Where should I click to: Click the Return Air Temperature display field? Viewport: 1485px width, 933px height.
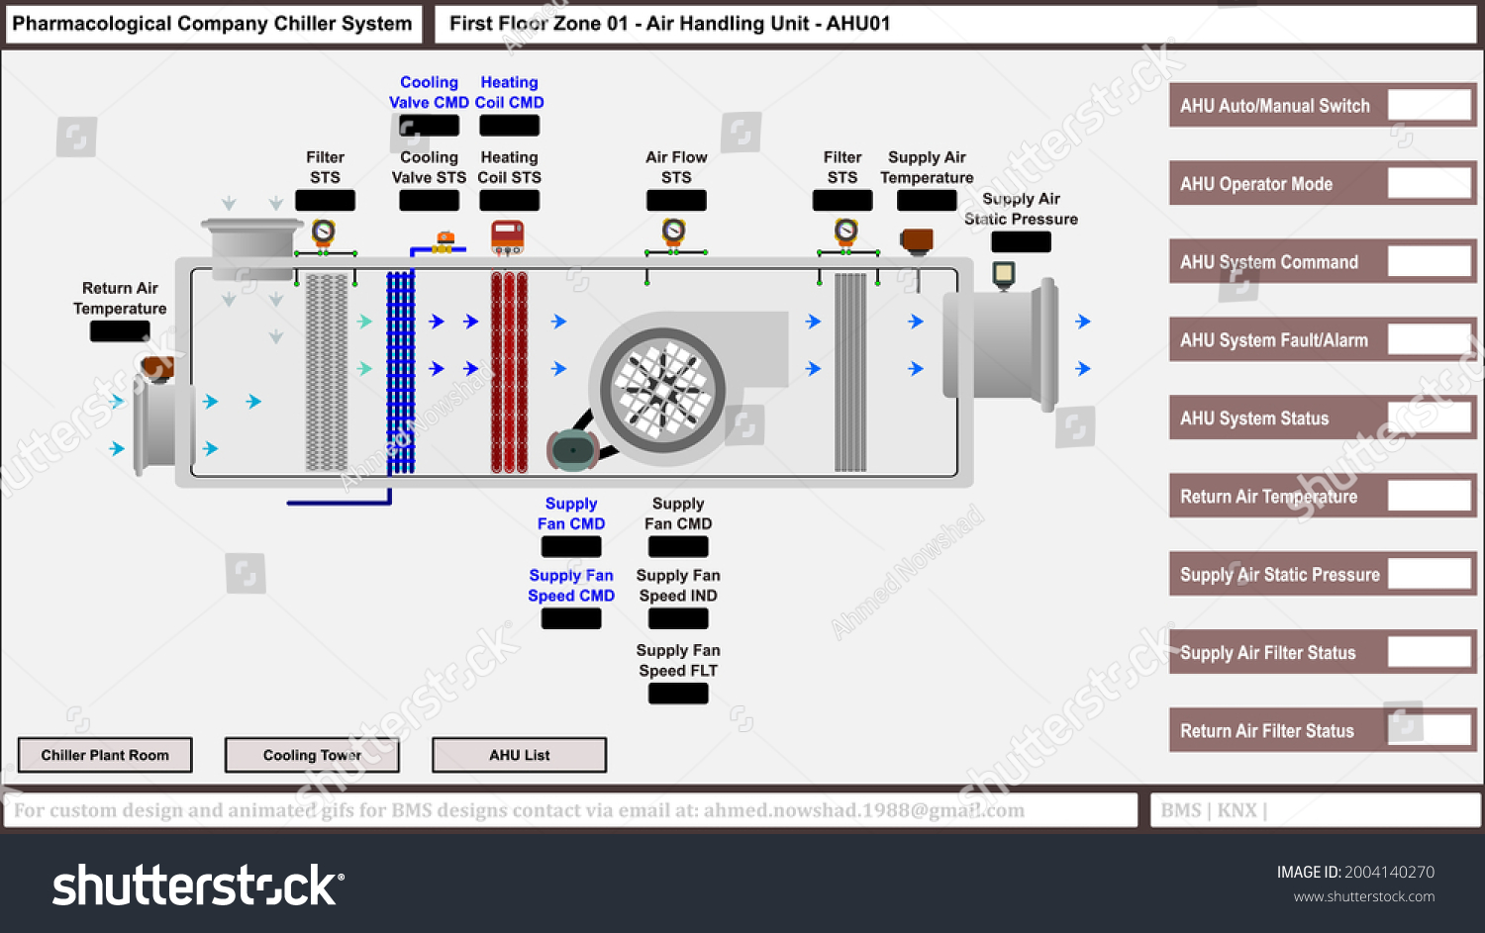(x=119, y=330)
